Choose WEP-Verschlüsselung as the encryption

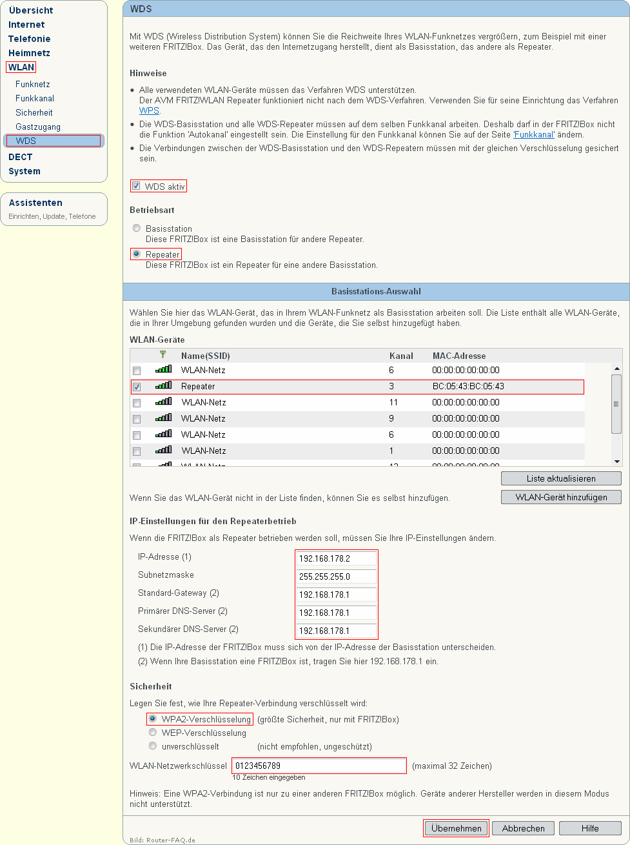pyautogui.click(x=152, y=732)
